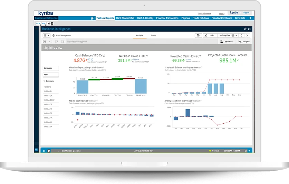Screen dimensions: 289x184
Task: Clear all selections icon
Action: click(x=62, y=42)
